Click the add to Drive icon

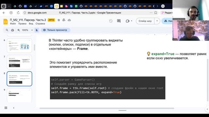[64, 20]
